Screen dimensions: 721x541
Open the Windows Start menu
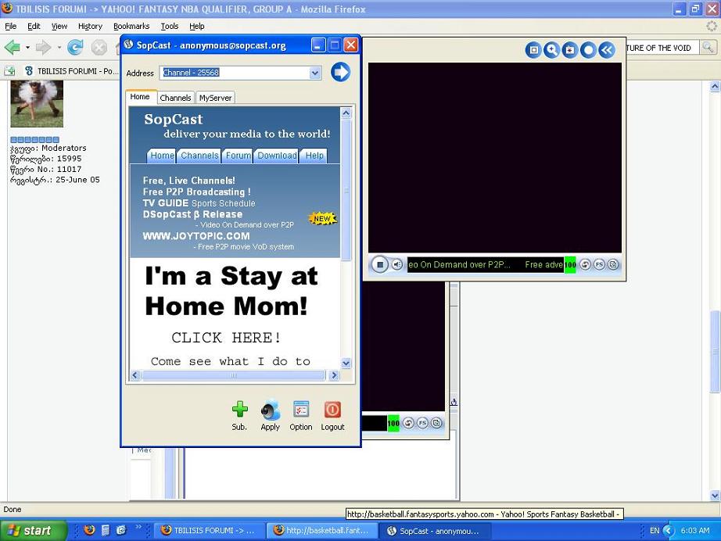pyautogui.click(x=33, y=530)
